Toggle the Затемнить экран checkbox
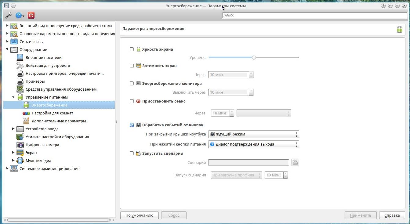Viewport: 410px width, 224px height. [132, 66]
